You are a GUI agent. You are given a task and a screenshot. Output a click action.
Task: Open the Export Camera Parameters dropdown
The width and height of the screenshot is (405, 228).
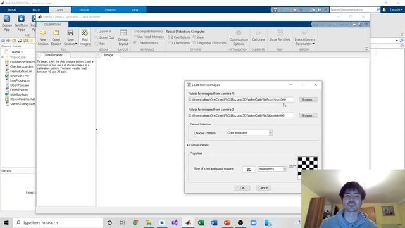click(313, 44)
